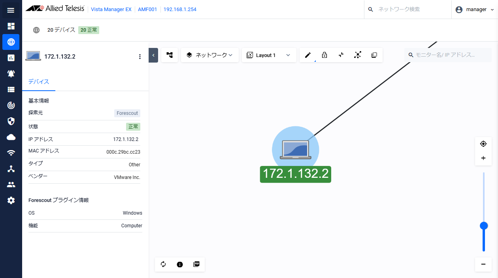Screen dimensions: 498x278
Task: Click the node graph layout icon
Action: 358,55
